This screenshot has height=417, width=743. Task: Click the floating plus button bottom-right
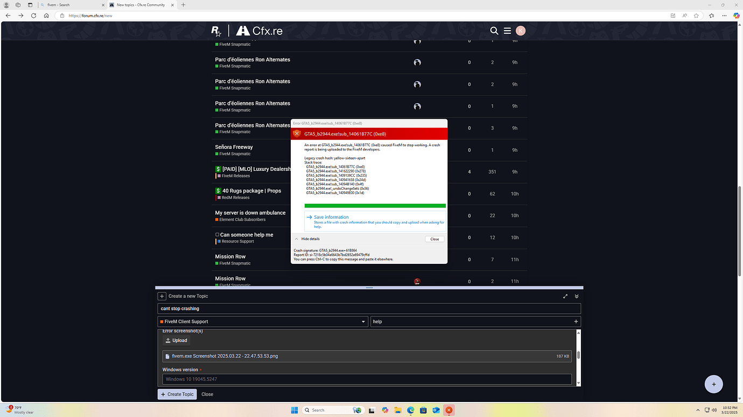point(713,384)
